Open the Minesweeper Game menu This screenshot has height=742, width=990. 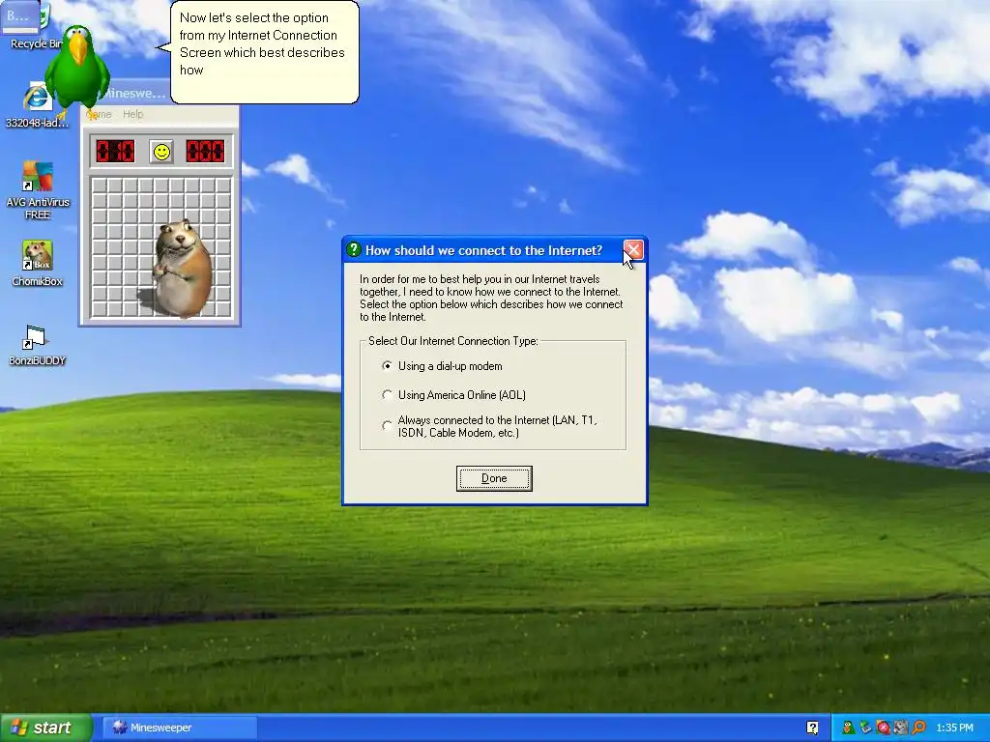(x=100, y=114)
